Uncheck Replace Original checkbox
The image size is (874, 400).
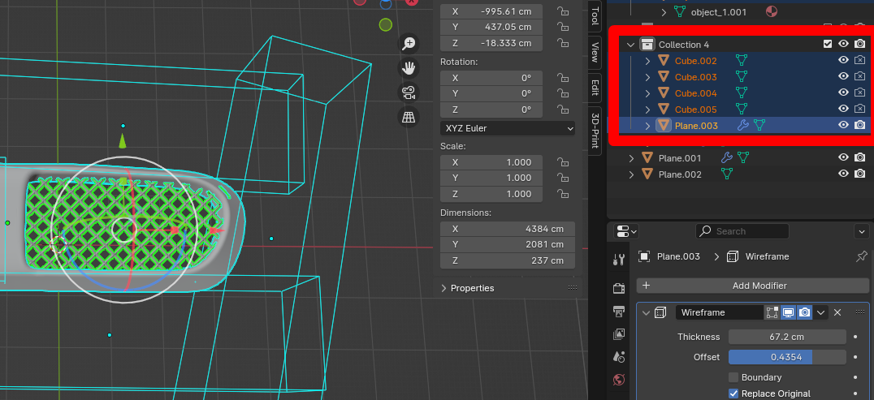pyautogui.click(x=733, y=394)
